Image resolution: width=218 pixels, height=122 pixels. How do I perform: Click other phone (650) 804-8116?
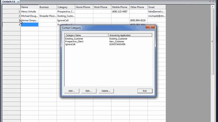139,20
